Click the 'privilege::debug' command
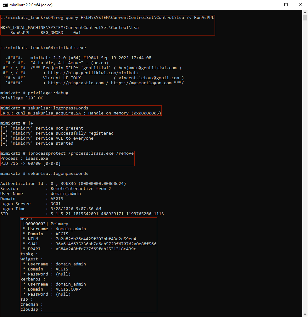Screen dimensions: 308x317 (x=48, y=93)
